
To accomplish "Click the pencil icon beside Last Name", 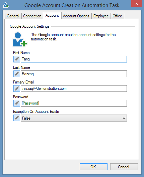I will (x=17, y=74).
